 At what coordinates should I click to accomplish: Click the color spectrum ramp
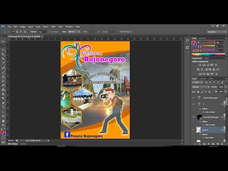(208, 55)
